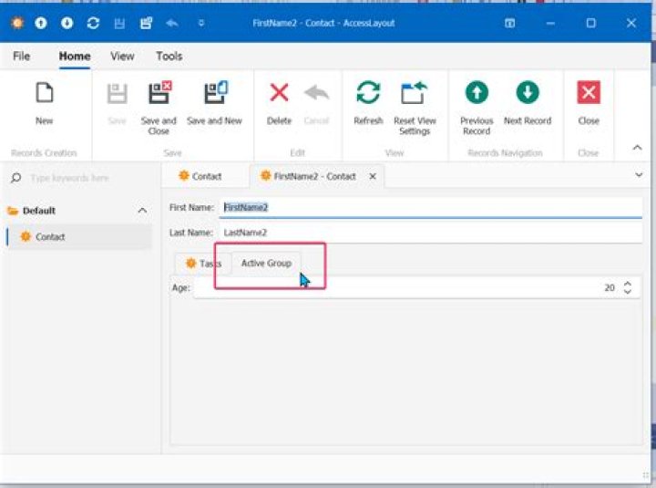Select the Active Group tab
Screen dimensions: 656x488
(x=266, y=263)
